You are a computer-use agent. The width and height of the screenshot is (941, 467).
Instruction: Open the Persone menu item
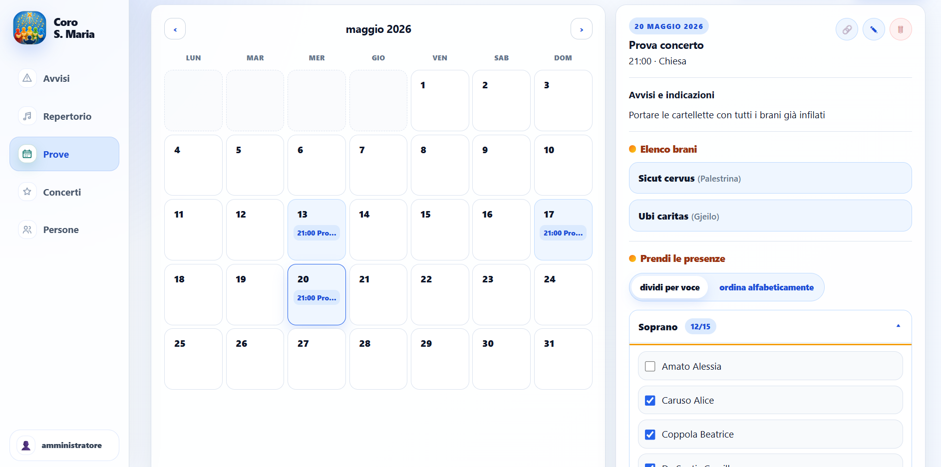coord(64,230)
